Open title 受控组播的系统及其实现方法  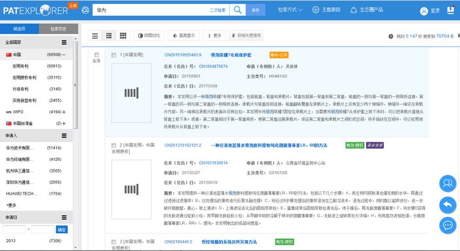pyautogui.click(x=229, y=242)
